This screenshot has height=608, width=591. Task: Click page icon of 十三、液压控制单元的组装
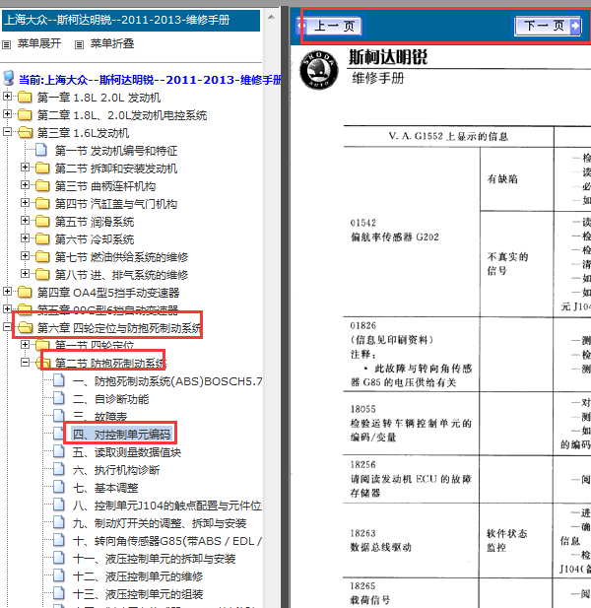[59, 593]
